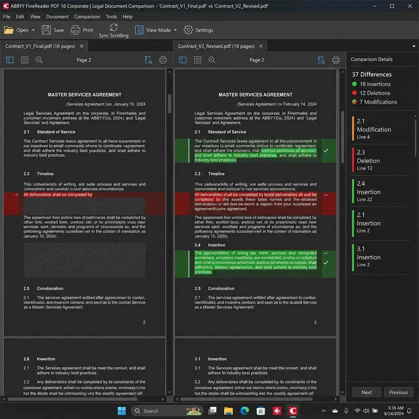419x419 pixels.
Task: Open the Edit menu
Action: click(20, 16)
